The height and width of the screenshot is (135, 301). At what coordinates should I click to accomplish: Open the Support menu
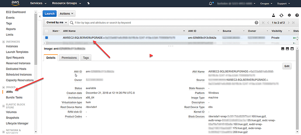tap(283, 3)
